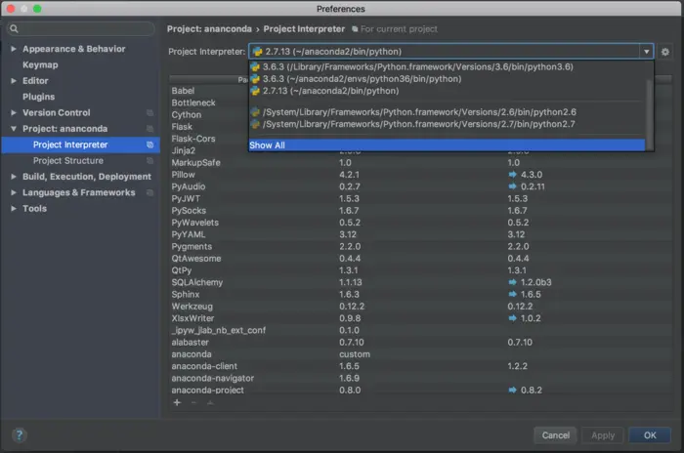This screenshot has height=453, width=684.
Task: Select 3.6.3 Library/Frameworks python3.6 interpreter
Action: 448,66
